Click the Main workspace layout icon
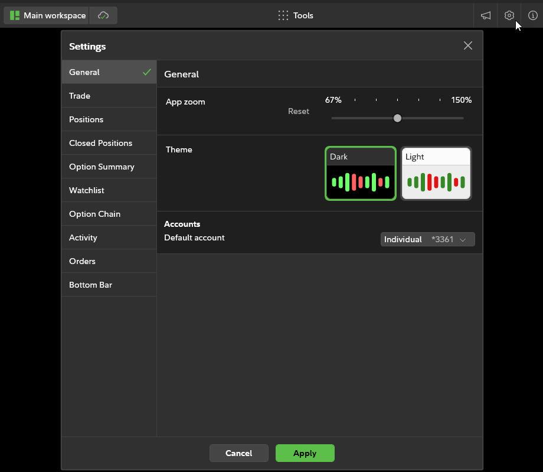543x472 pixels. click(x=15, y=15)
